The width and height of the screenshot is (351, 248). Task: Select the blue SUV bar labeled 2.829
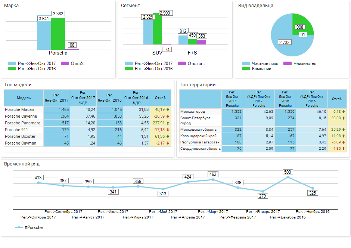tap(148, 30)
